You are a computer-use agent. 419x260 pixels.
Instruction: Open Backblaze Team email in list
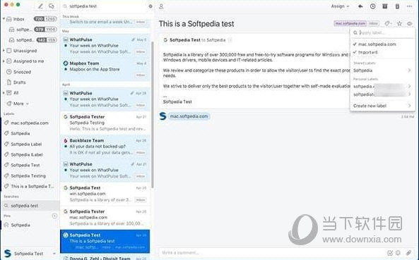105,147
